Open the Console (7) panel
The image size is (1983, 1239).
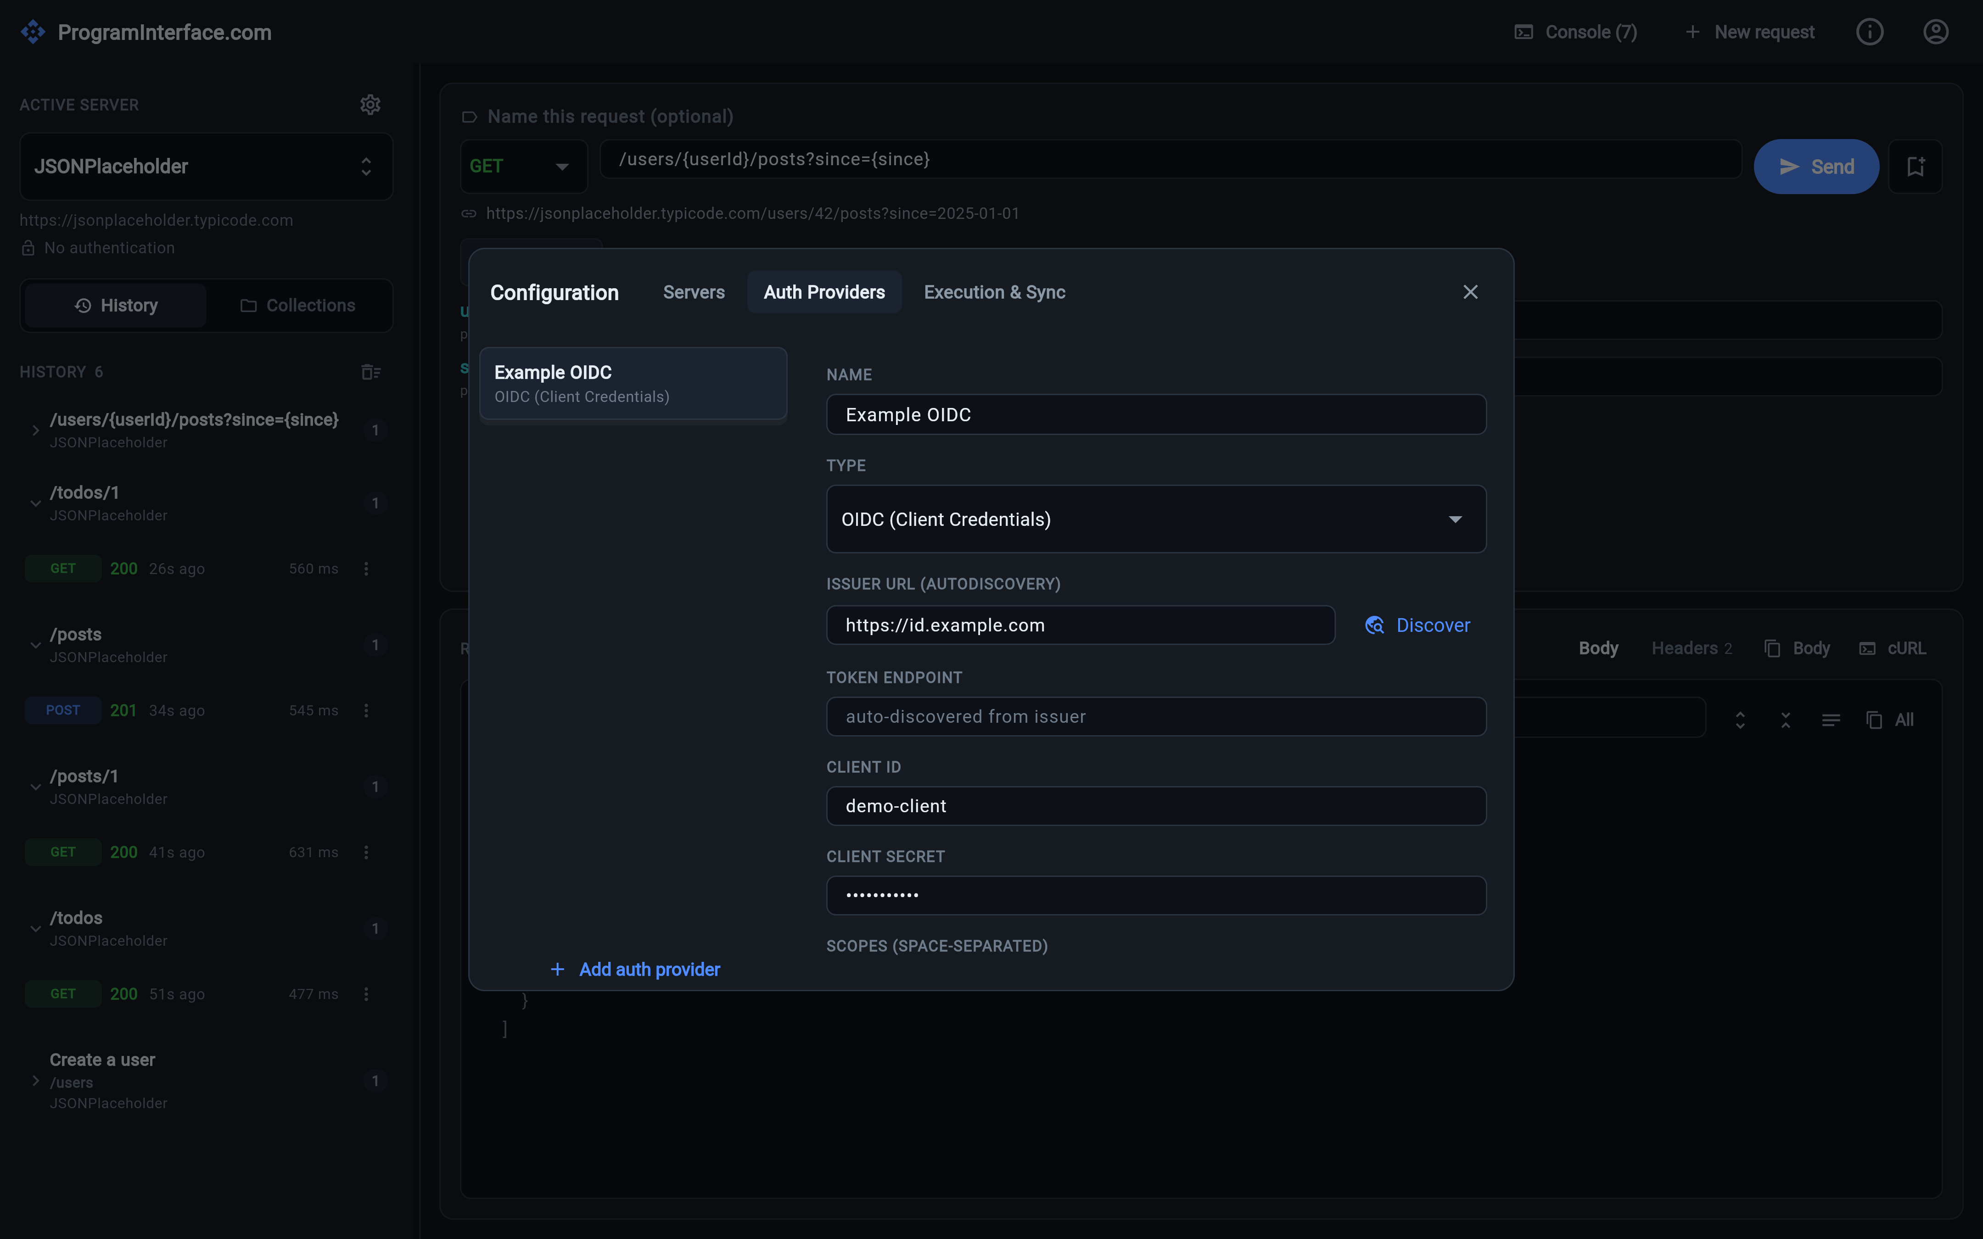point(1575,32)
